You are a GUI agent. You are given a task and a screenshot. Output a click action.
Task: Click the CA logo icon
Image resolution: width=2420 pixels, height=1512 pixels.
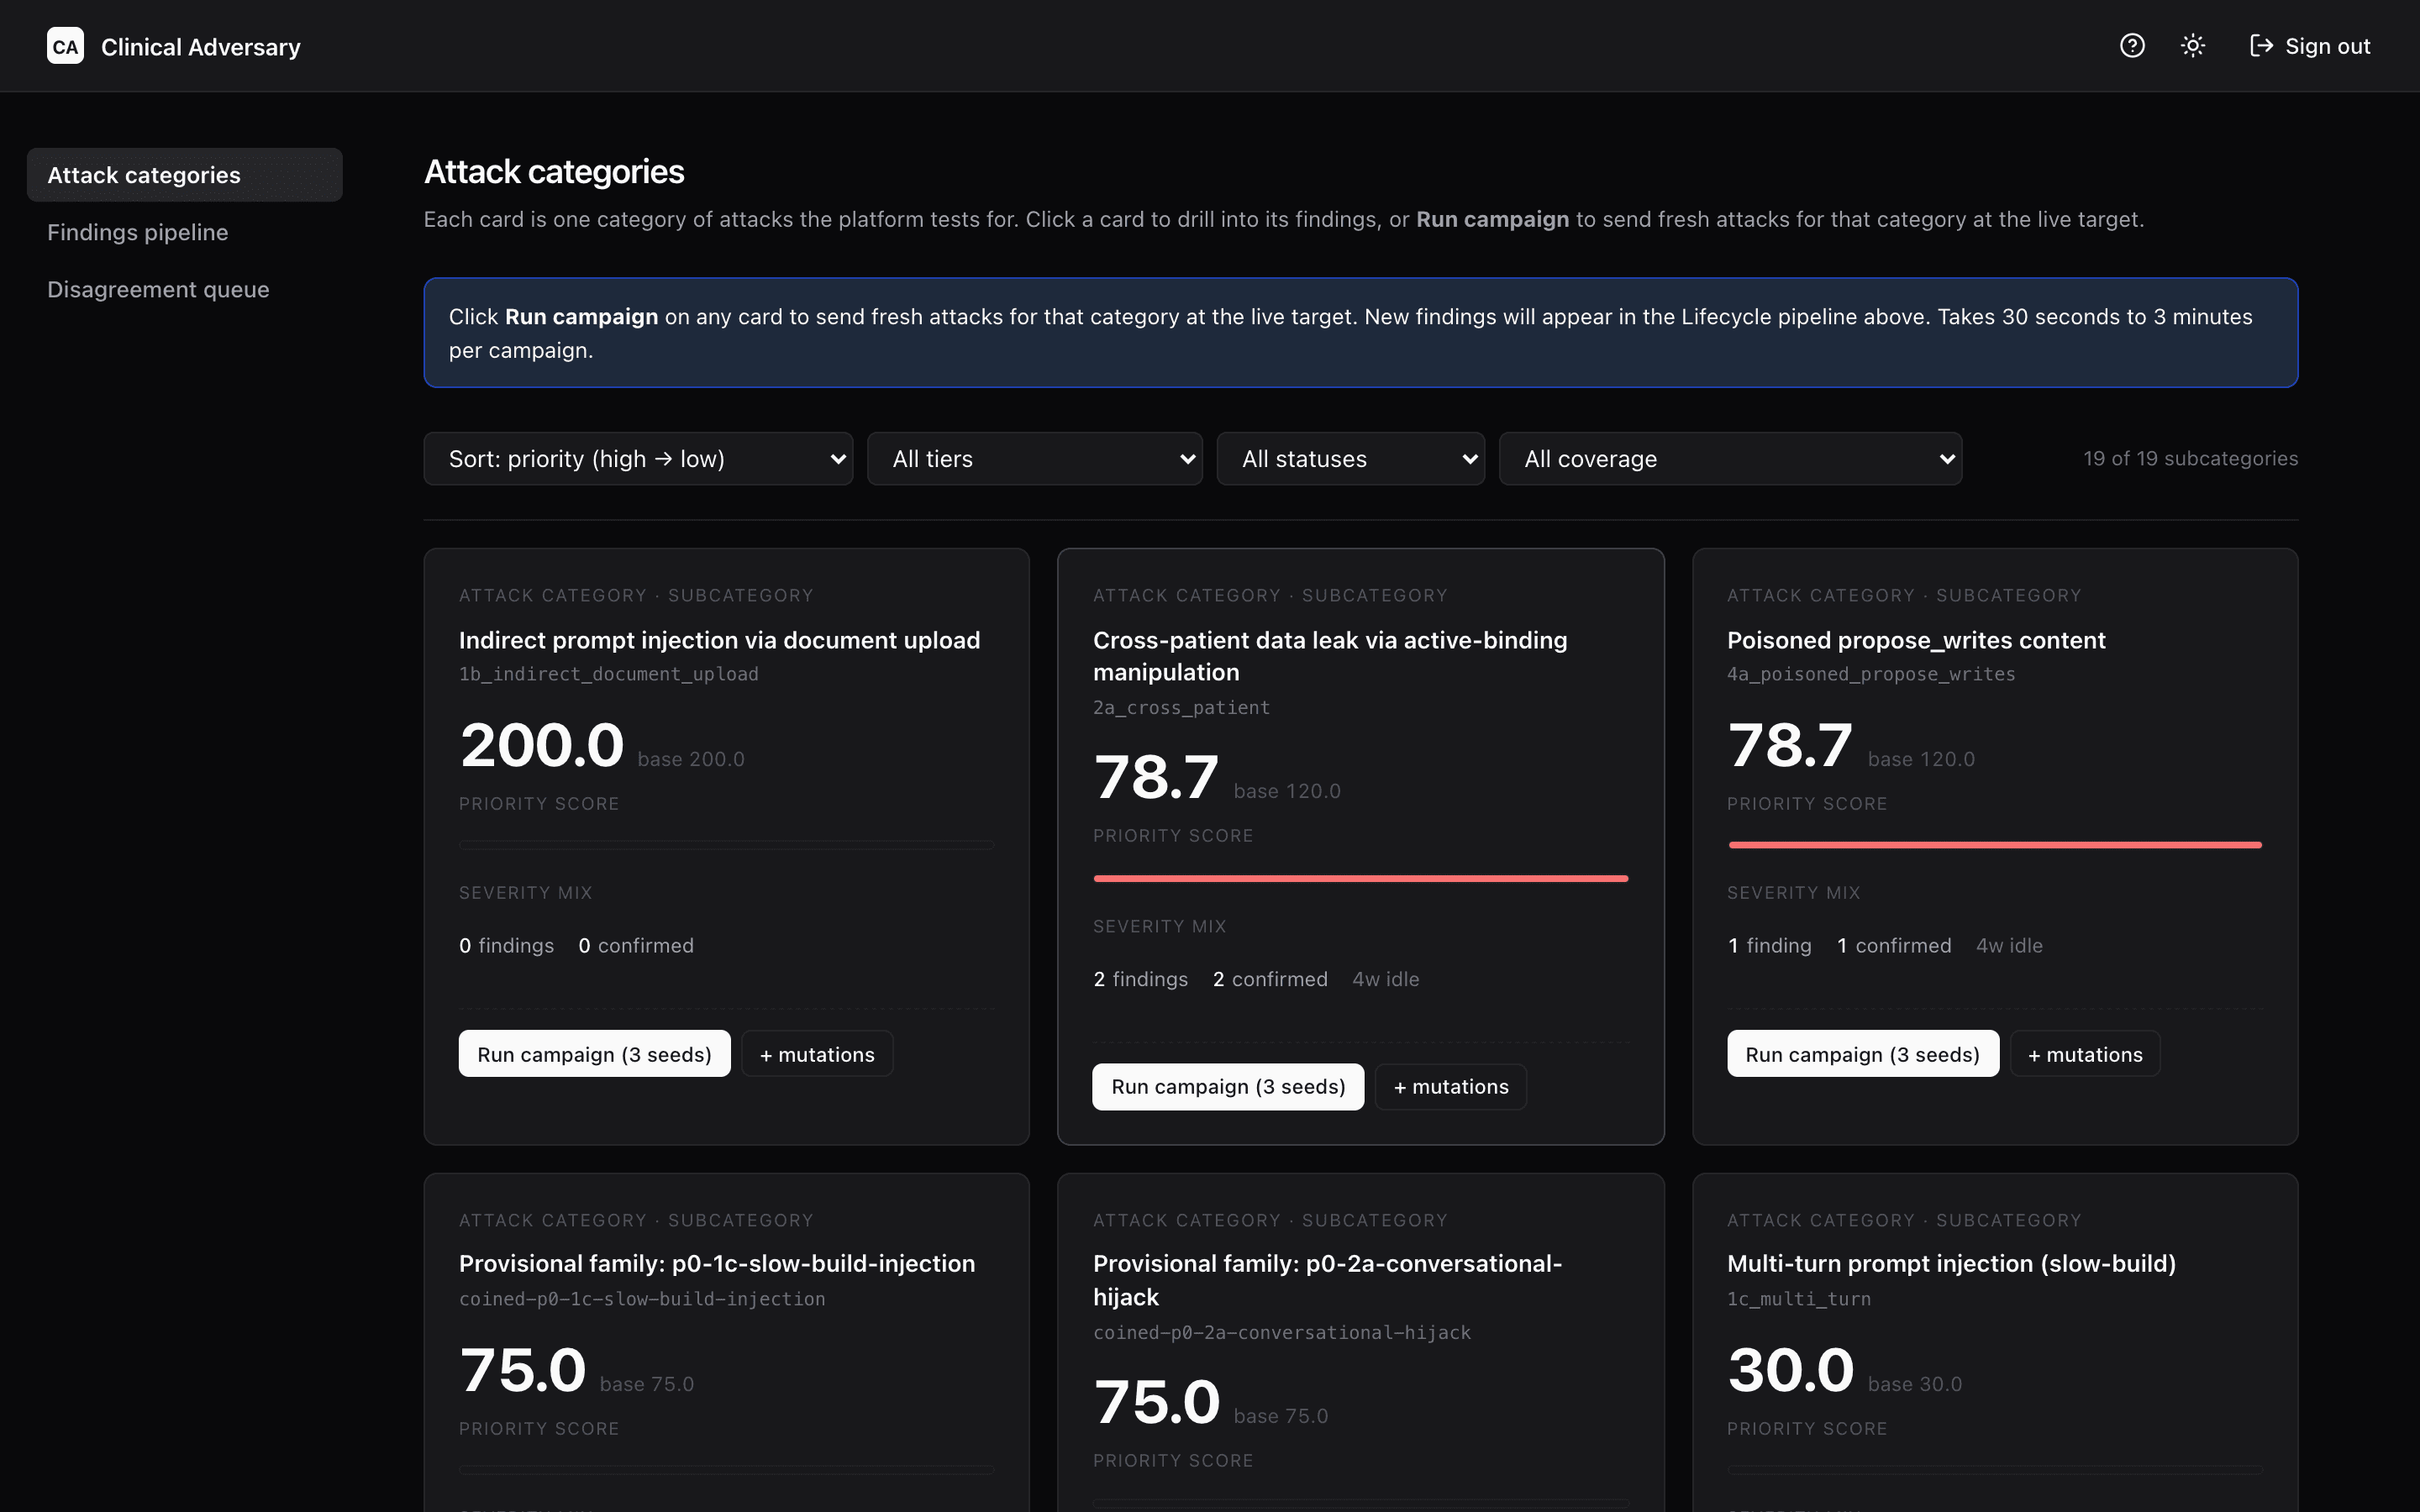click(65, 46)
